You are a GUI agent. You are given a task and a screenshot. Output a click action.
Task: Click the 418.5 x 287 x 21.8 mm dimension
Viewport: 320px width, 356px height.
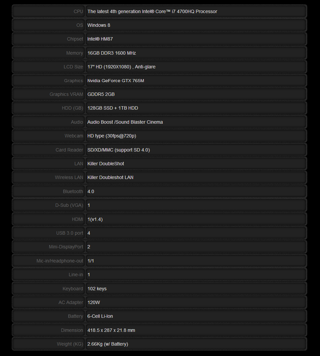coord(111,330)
